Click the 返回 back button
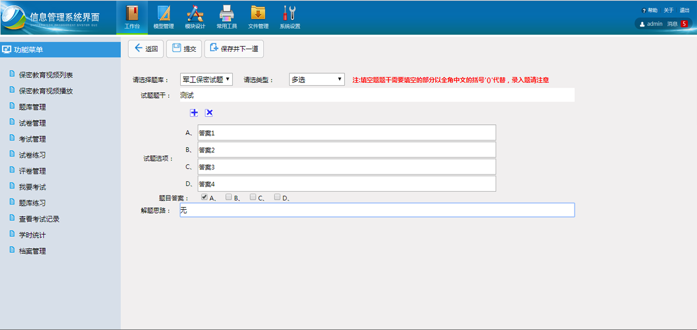Screen dimensions: 697x330 [146, 49]
